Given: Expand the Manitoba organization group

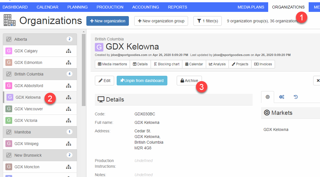Looking at the screenshot, I should click(40, 132).
